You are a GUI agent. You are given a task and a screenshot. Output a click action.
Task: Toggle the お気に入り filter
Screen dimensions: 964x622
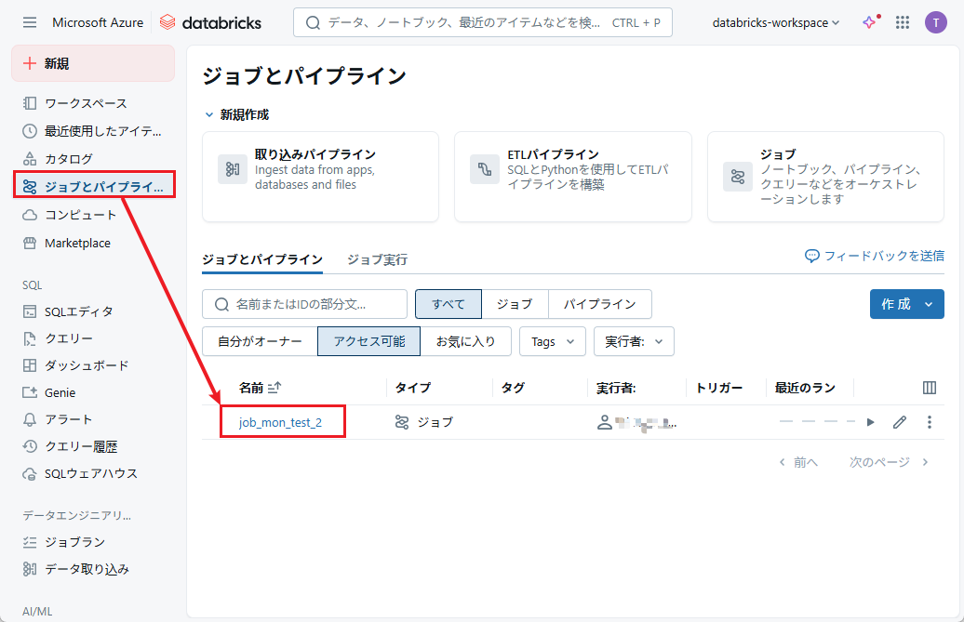tap(466, 341)
